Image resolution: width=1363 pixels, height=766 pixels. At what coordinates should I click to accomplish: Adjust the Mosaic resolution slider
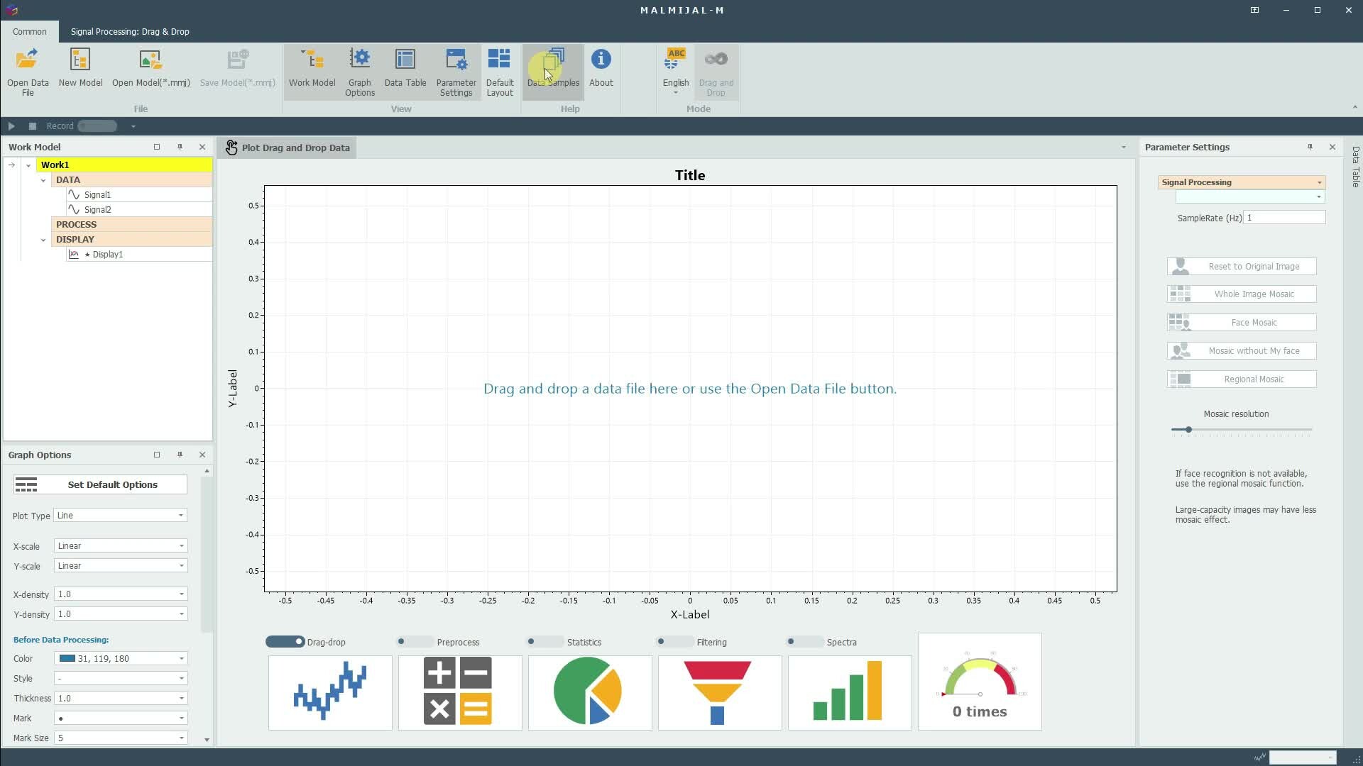pos(1188,430)
